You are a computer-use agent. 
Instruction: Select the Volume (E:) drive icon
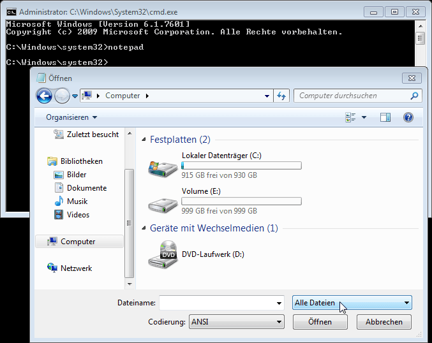(163, 205)
